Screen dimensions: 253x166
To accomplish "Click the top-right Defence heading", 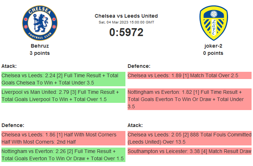I will pos(139,66).
